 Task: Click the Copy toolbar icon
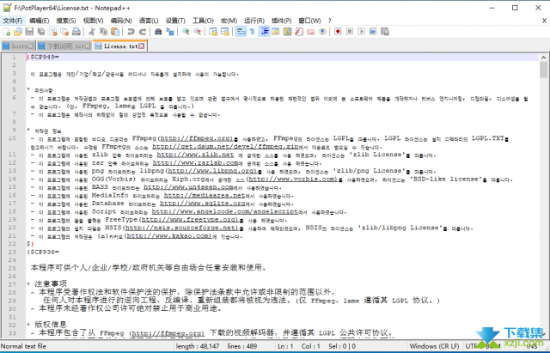103,32
